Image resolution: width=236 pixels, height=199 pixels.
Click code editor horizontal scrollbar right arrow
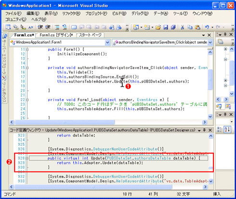pos(204,122)
